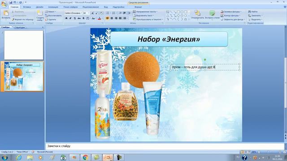Image resolution: width=287 pixels, height=161 pixels.
Task: Open font size 18 dropdown
Action: (89, 13)
